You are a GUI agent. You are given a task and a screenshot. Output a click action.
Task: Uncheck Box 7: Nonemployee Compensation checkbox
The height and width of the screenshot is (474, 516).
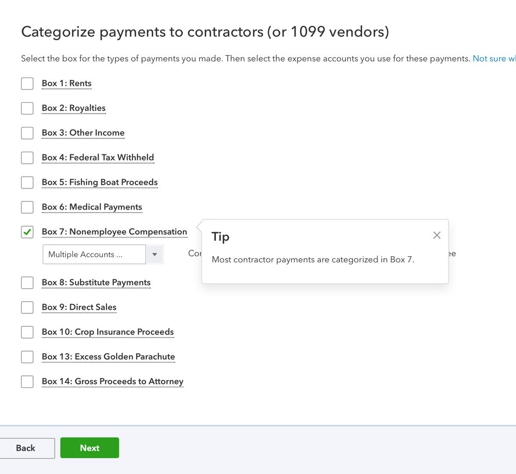[27, 232]
